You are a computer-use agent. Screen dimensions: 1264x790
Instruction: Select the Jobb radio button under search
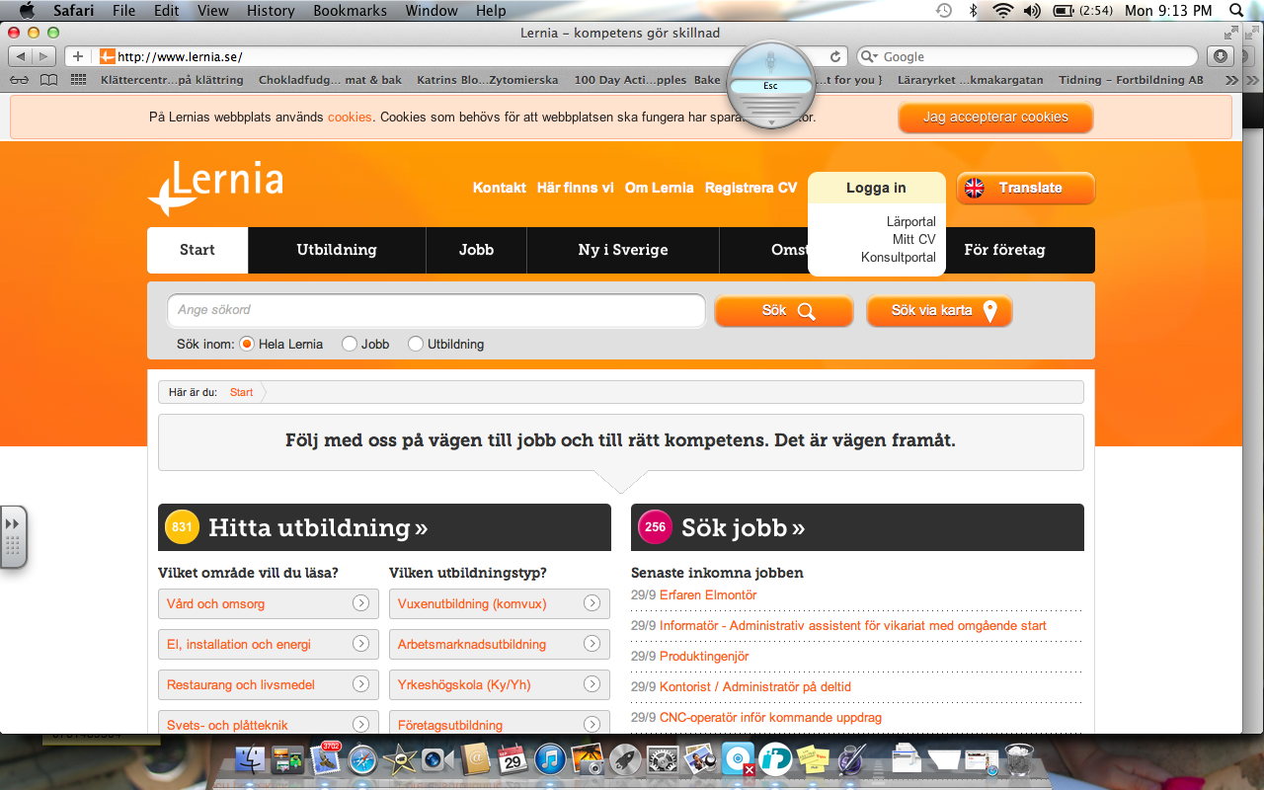349,345
